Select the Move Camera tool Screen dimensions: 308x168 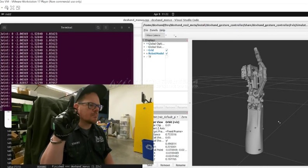click(153, 35)
